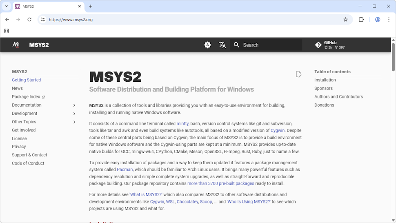Open Other Topics in sidebar
The height and width of the screenshot is (223, 396).
(x=24, y=122)
